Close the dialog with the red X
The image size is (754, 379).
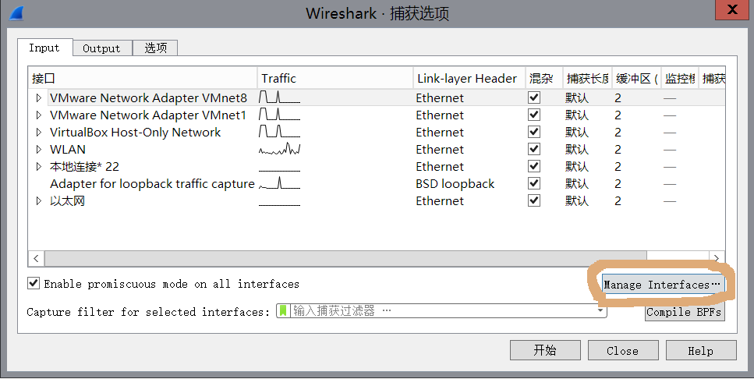coord(732,9)
